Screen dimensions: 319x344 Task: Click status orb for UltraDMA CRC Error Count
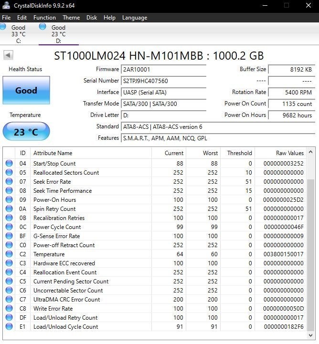pos(9,300)
